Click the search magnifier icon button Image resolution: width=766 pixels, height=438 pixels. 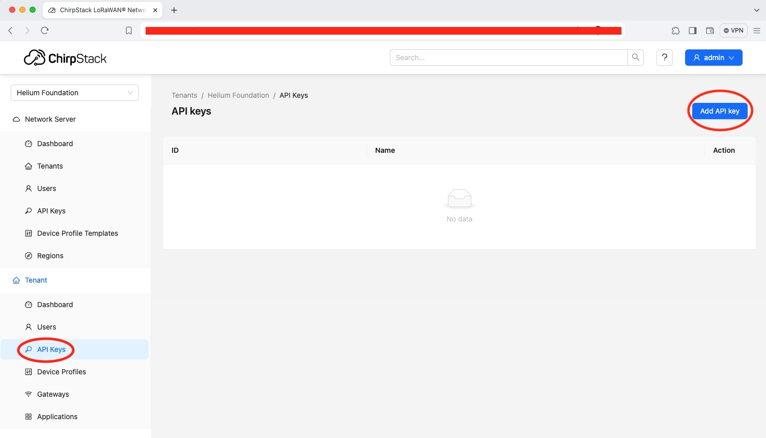[x=635, y=58]
